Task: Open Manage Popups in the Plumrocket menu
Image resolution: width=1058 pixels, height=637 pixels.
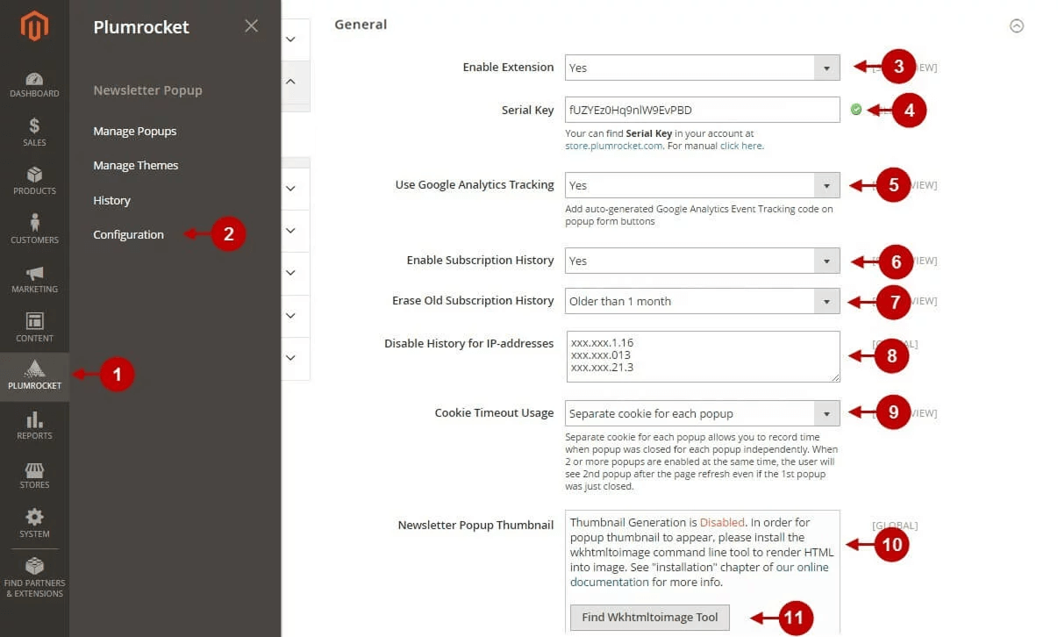Action: [134, 131]
